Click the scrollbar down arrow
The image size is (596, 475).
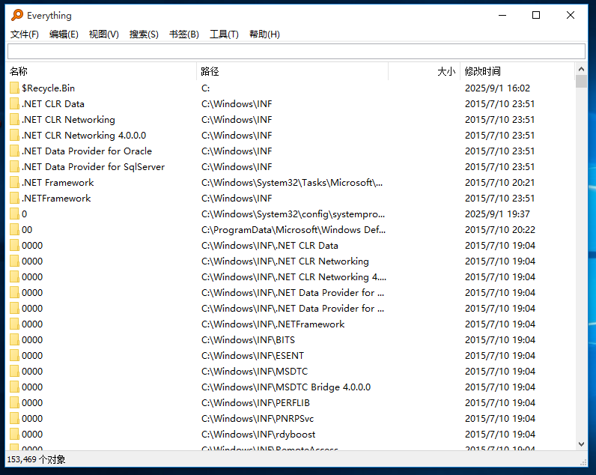(582, 444)
